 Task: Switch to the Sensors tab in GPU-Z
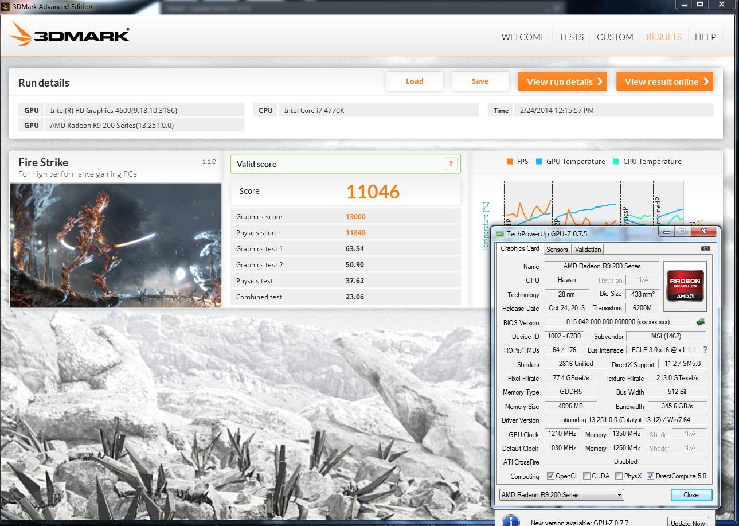(x=557, y=249)
